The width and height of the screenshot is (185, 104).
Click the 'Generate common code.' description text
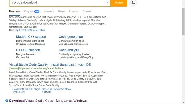(72, 41)
